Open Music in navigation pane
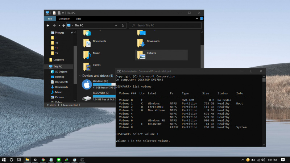 click(58, 92)
